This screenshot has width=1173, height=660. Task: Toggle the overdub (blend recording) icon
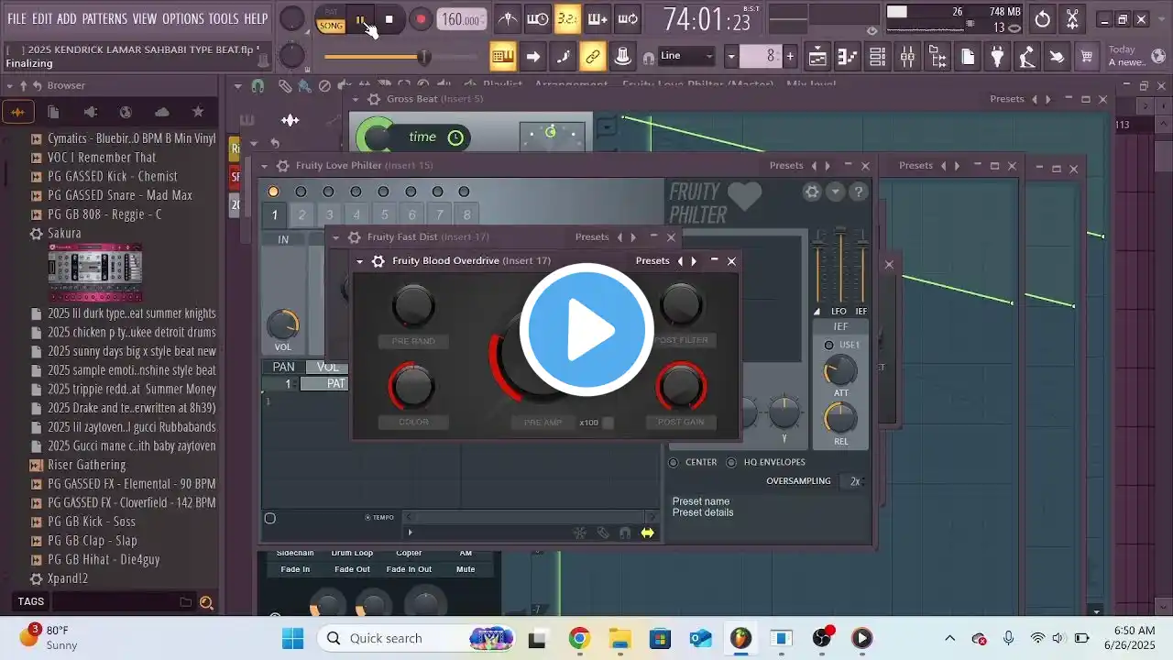click(x=597, y=19)
